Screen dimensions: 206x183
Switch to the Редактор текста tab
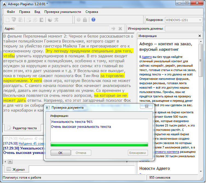point(22,128)
